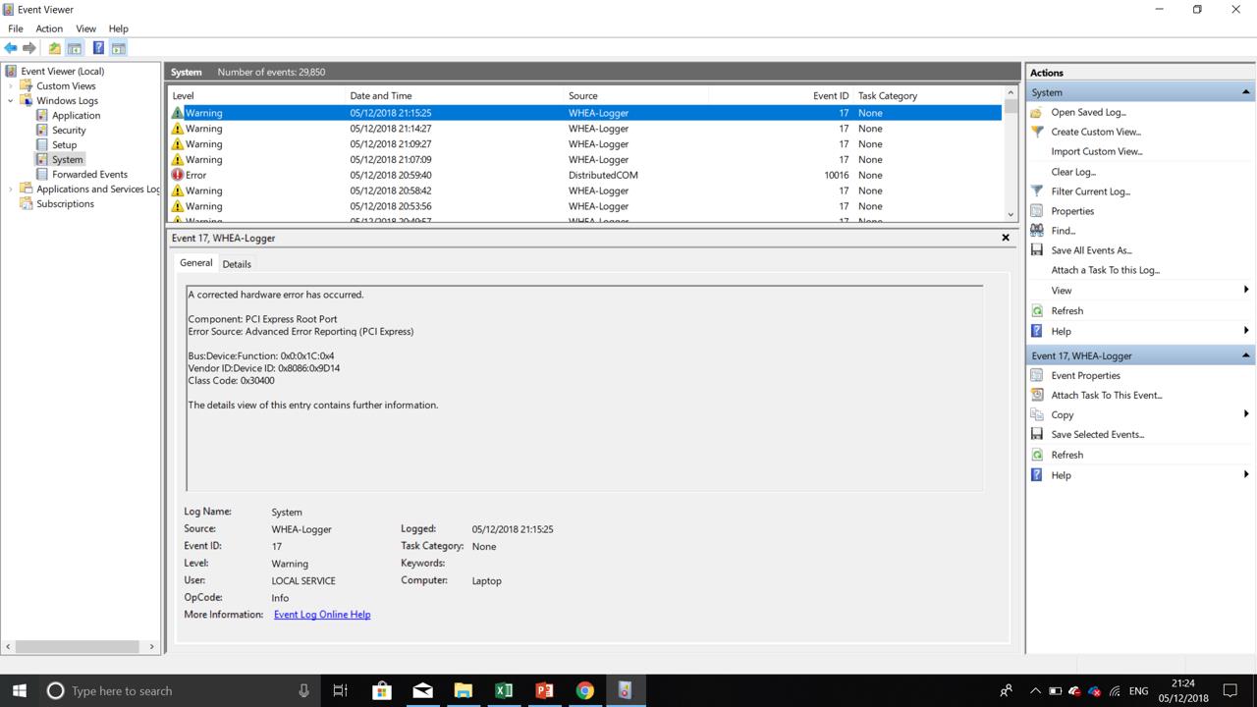
Task: Click the Help question mark toolbar icon
Action: tap(97, 47)
